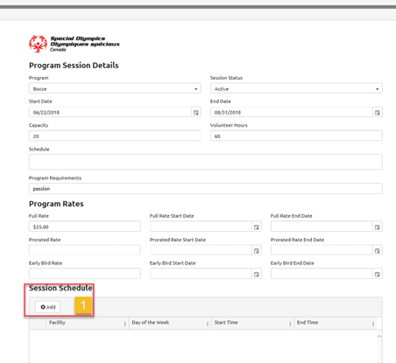Open Early Bird End Date calendar

click(x=378, y=274)
